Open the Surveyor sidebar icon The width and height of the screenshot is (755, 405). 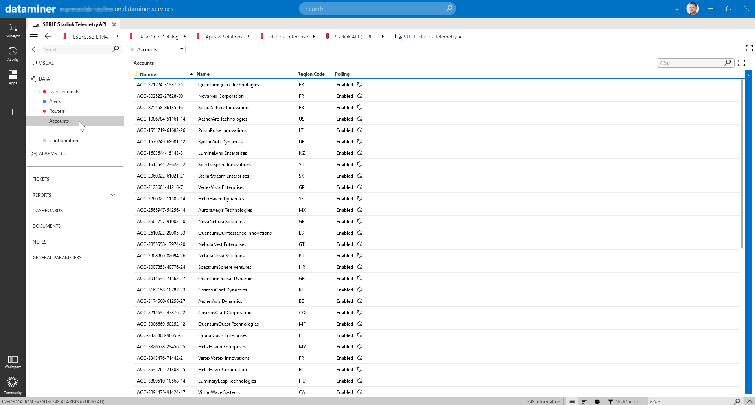point(13,31)
